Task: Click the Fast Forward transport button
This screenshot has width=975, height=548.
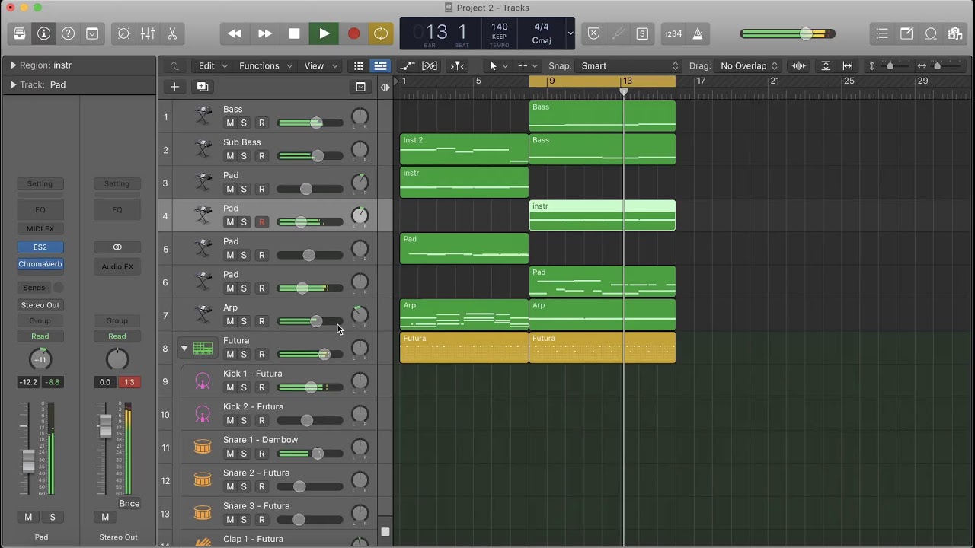Action: coord(264,33)
